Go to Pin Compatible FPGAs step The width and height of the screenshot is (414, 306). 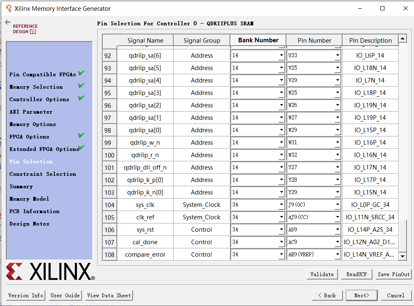(x=42, y=75)
